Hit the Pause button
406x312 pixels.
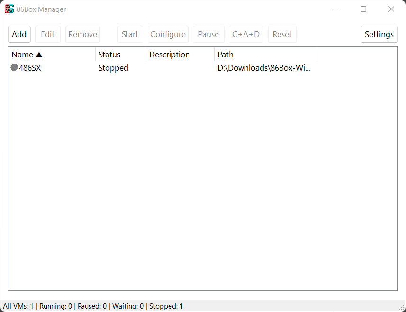pos(208,34)
